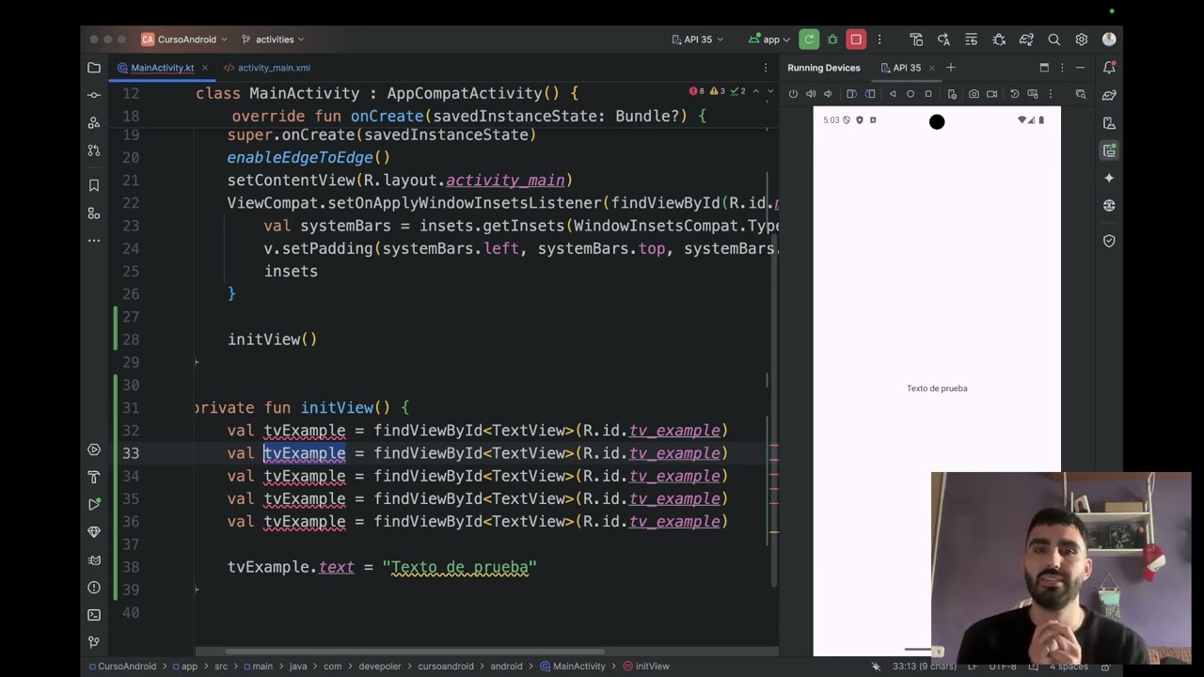
Task: Close the API 35 device tab
Action: click(932, 68)
